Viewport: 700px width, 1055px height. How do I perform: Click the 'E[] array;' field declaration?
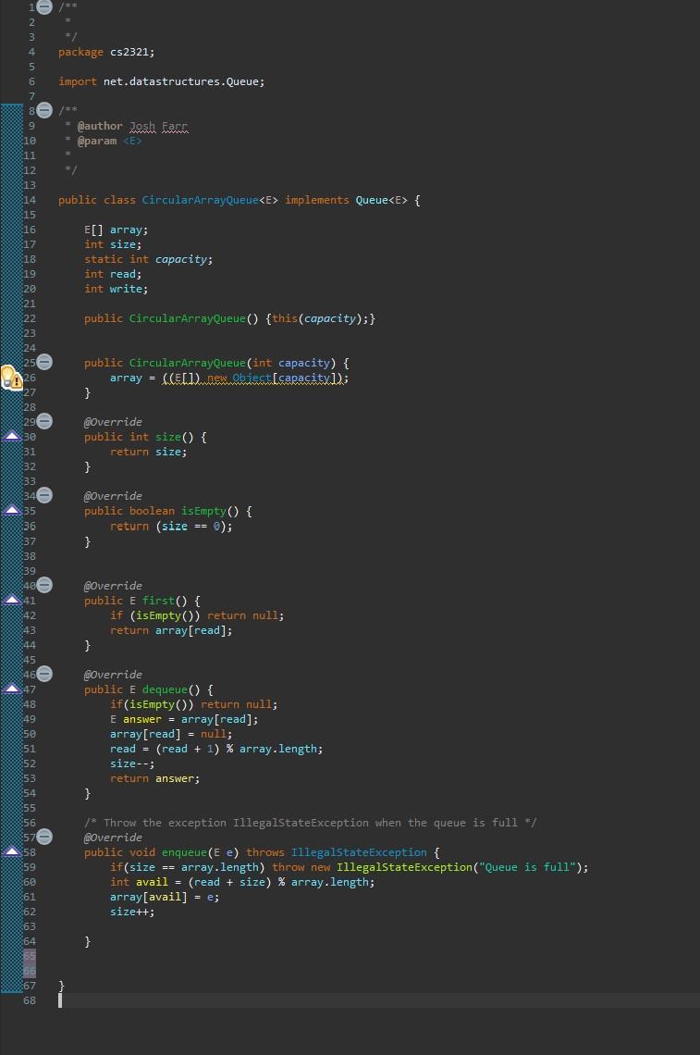116,230
